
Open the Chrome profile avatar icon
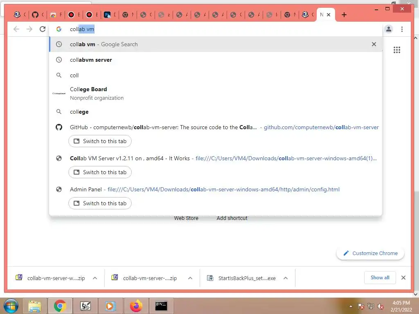(x=389, y=29)
